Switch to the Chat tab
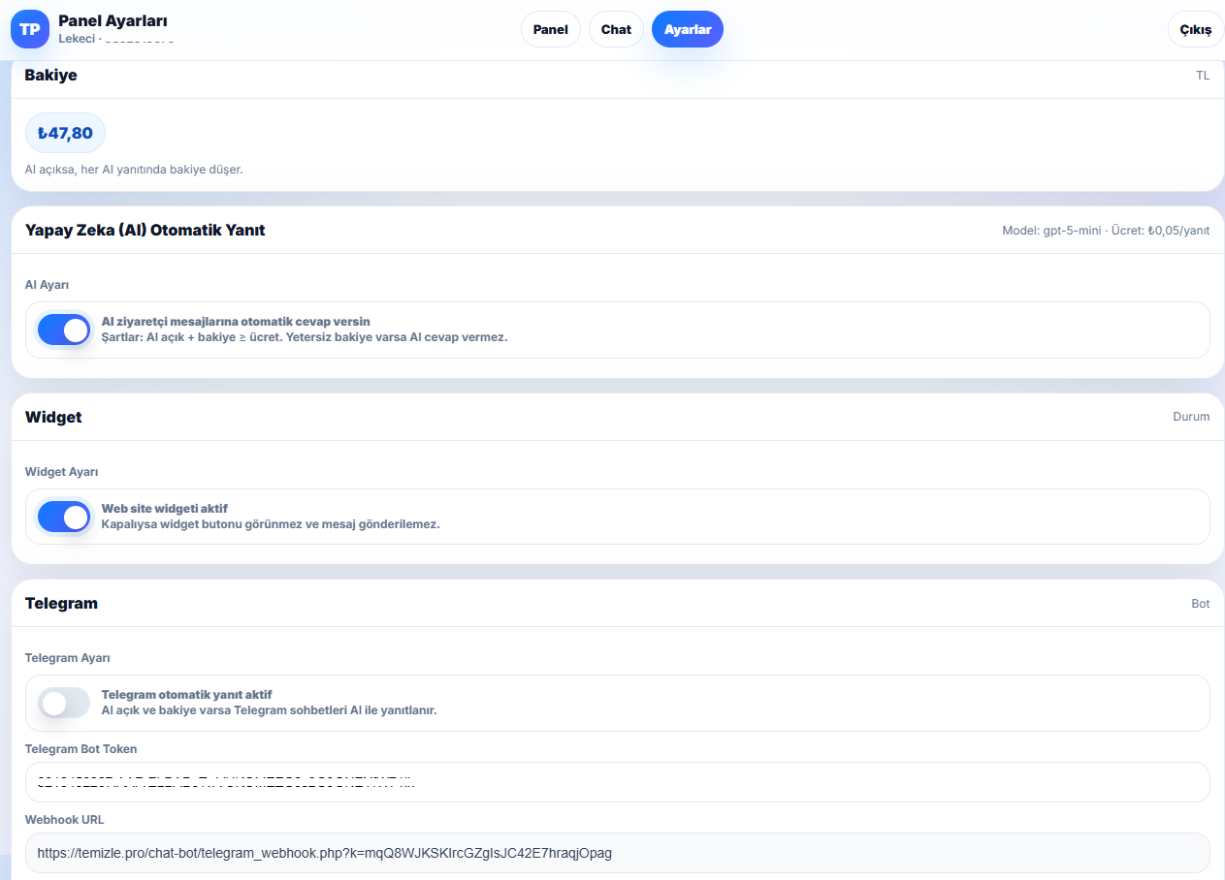The width and height of the screenshot is (1225, 880). click(x=616, y=29)
